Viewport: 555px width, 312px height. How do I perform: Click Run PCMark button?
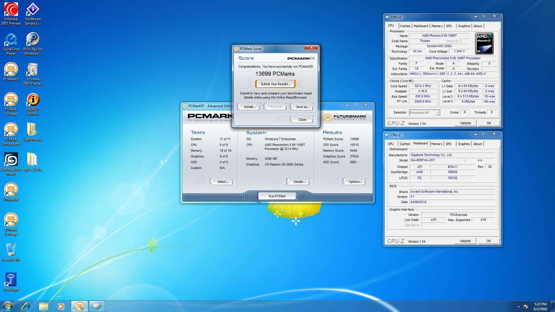point(277,196)
